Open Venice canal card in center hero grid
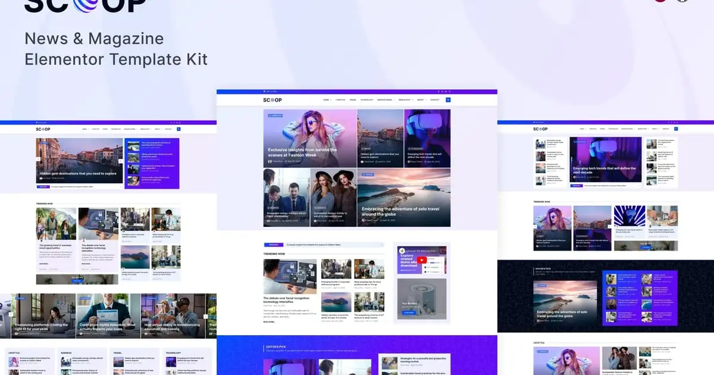 click(380, 138)
